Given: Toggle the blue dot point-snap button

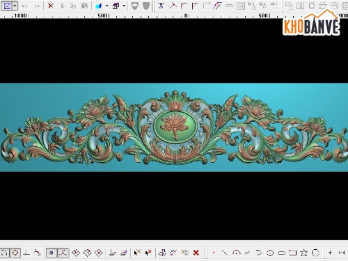Looking at the screenshot, I should [52, 253].
